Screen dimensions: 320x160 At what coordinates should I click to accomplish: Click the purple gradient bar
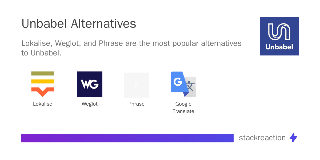tap(127, 138)
